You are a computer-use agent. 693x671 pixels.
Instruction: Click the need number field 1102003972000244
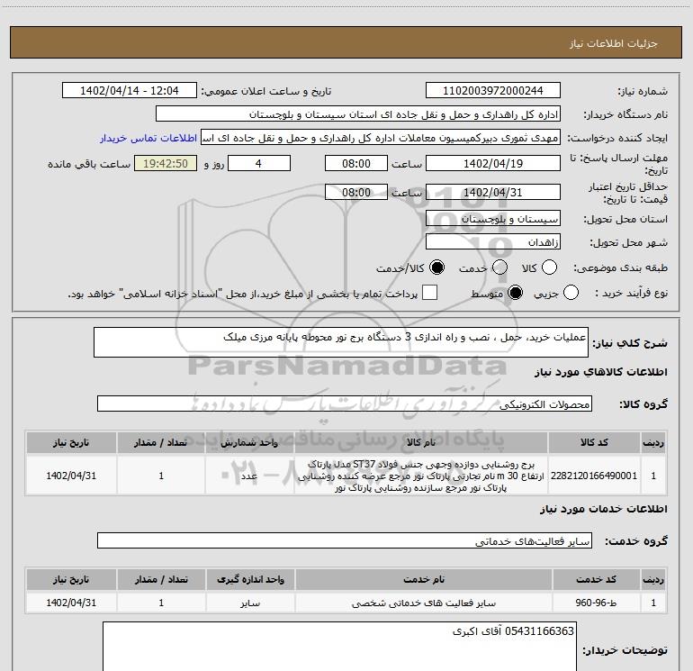pos(493,91)
